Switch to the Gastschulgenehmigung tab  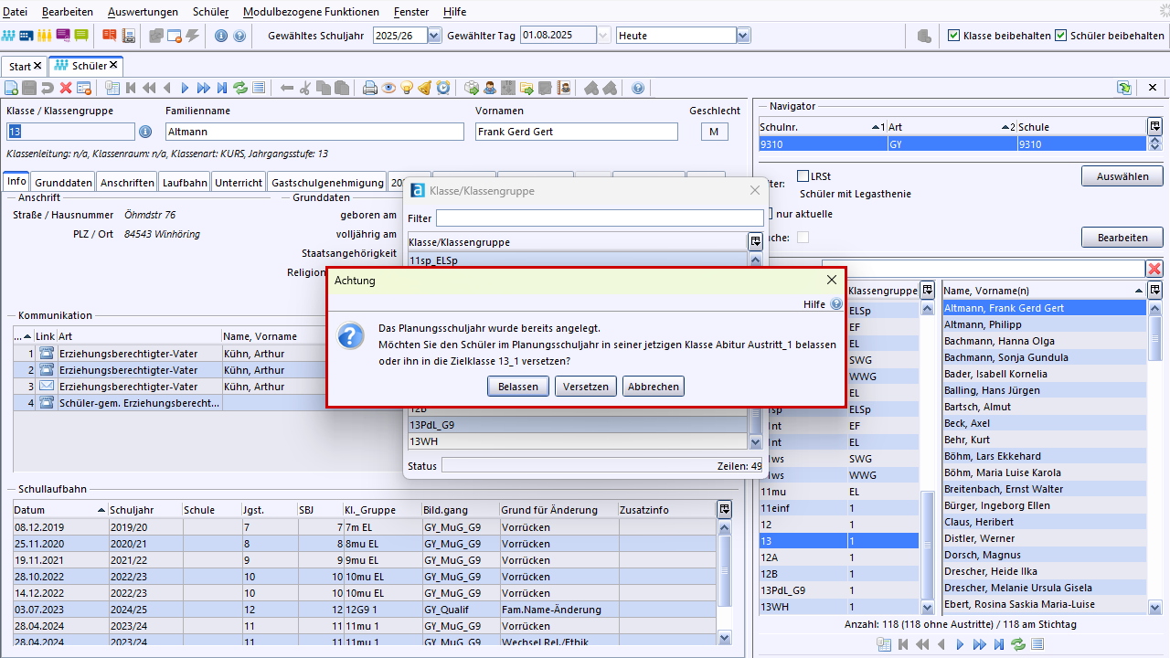tap(327, 182)
